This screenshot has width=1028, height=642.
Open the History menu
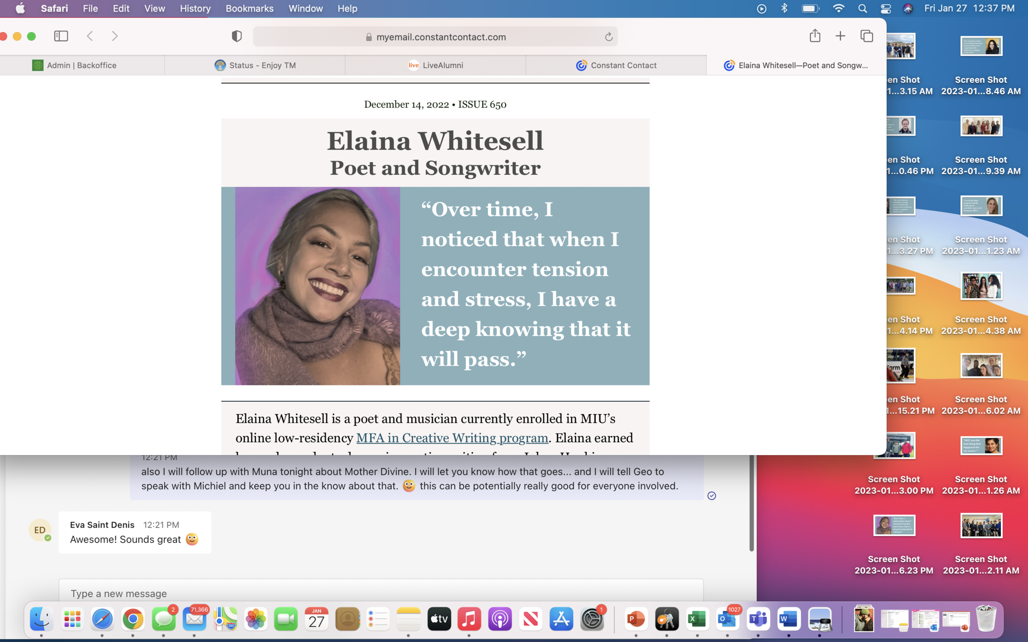[195, 9]
